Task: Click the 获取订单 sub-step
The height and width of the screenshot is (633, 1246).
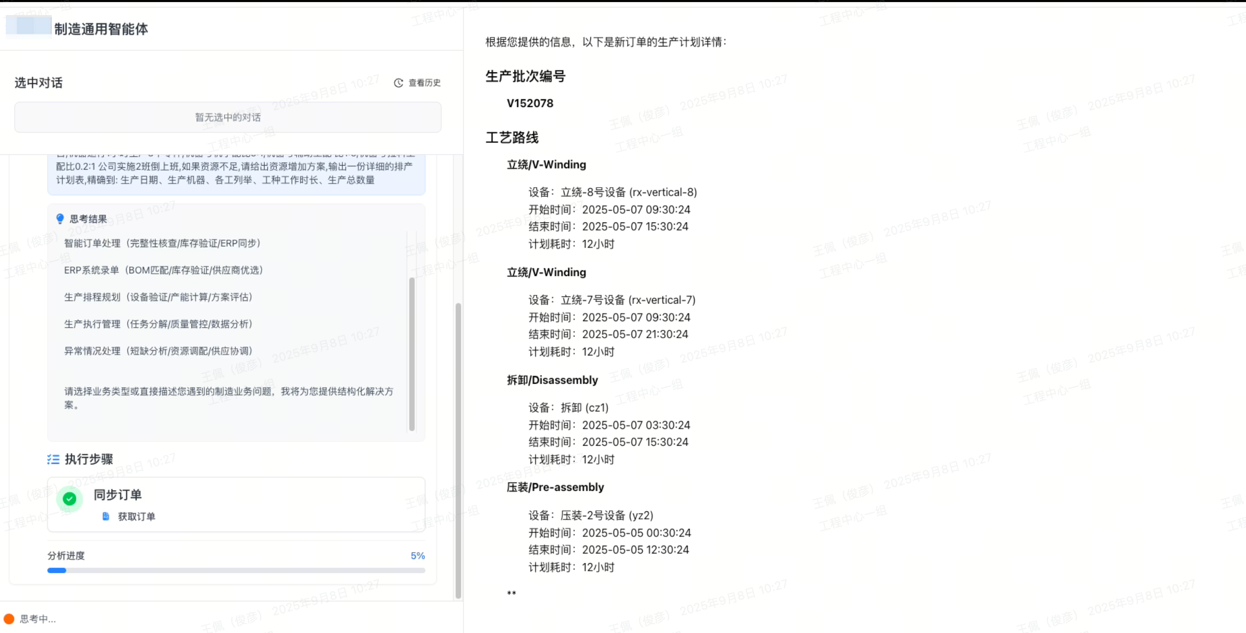Action: point(136,516)
